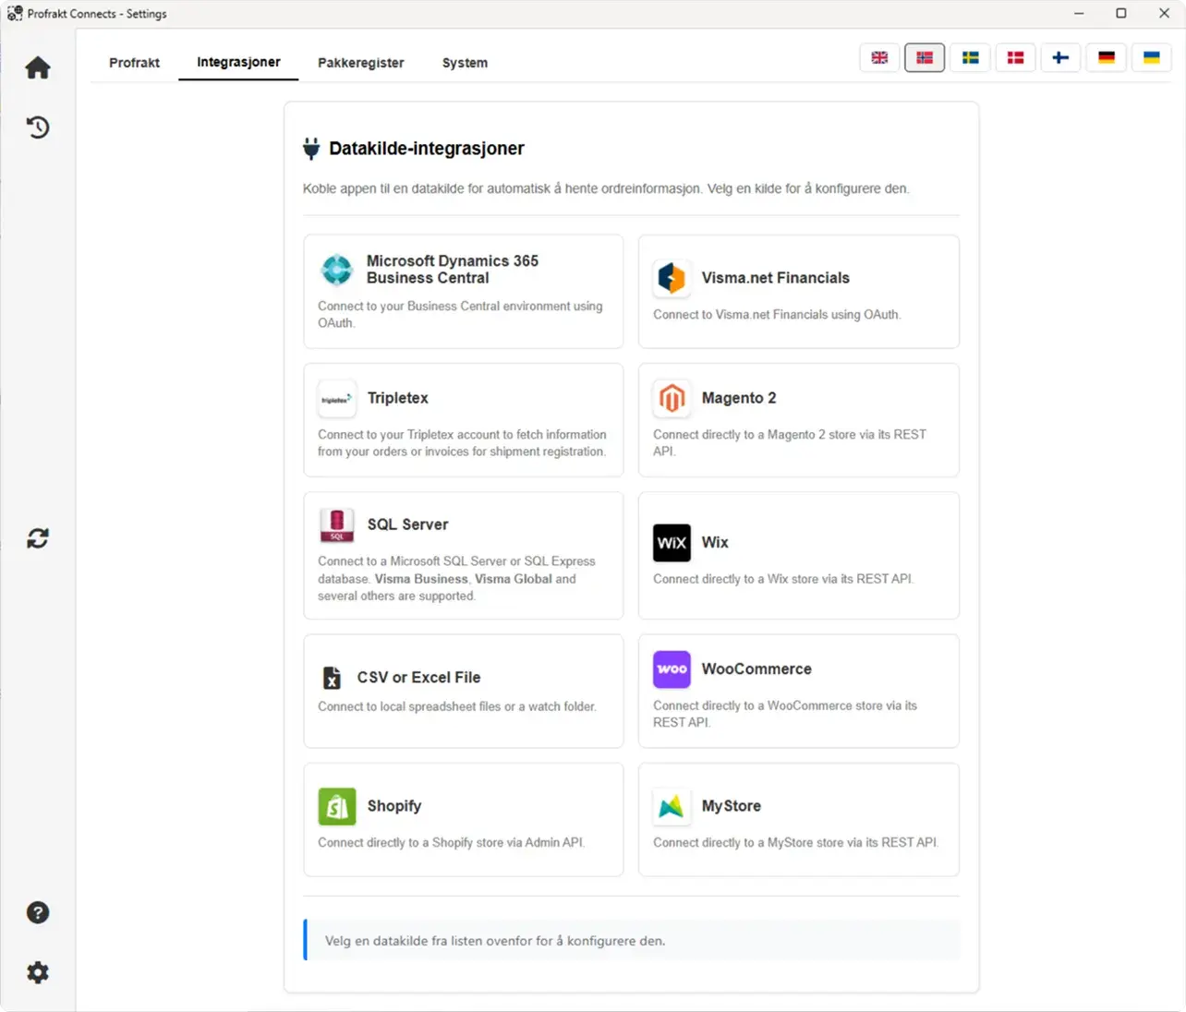The height and width of the screenshot is (1012, 1186).
Task: Click the WooCommerce logo icon
Action: pos(672,669)
